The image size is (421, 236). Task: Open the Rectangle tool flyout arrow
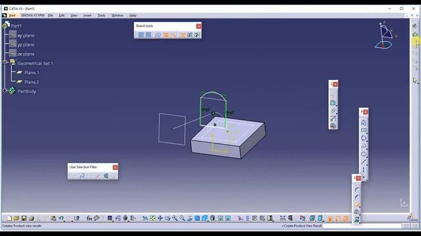pyautogui.click(x=367, y=133)
